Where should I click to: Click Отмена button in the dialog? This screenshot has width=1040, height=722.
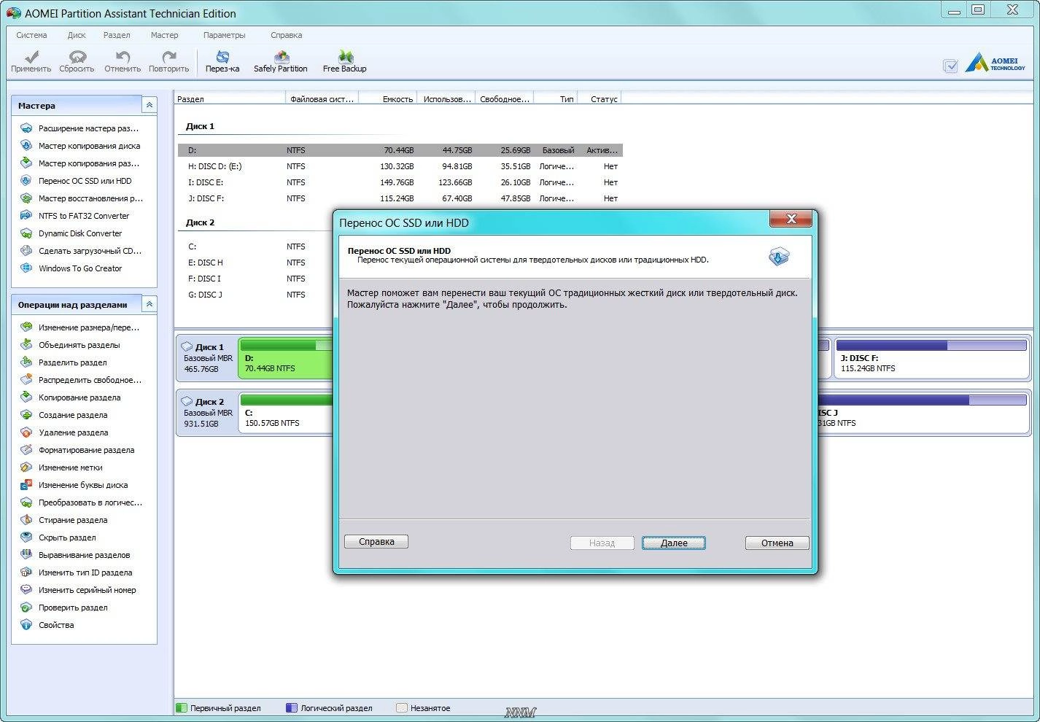click(777, 543)
